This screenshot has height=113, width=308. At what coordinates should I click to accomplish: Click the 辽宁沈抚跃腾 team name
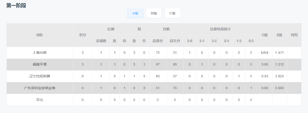[40, 76]
